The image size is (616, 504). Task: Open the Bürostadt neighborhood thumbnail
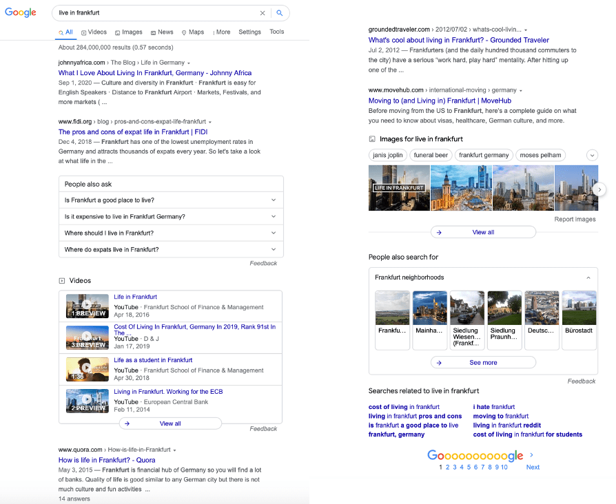click(579, 313)
